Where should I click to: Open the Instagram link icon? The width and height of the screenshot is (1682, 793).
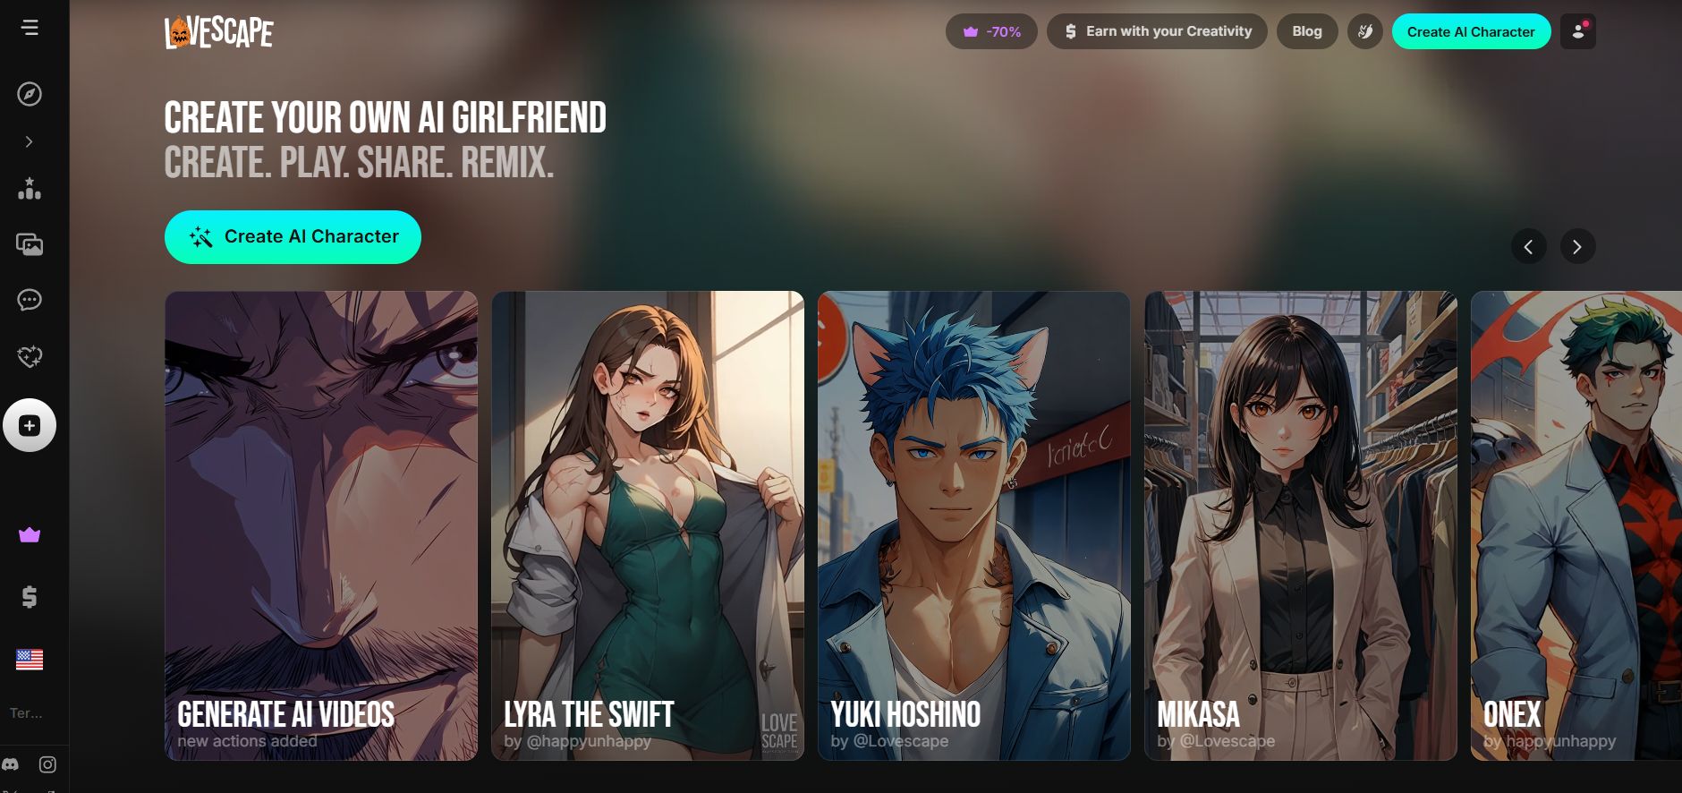47,764
